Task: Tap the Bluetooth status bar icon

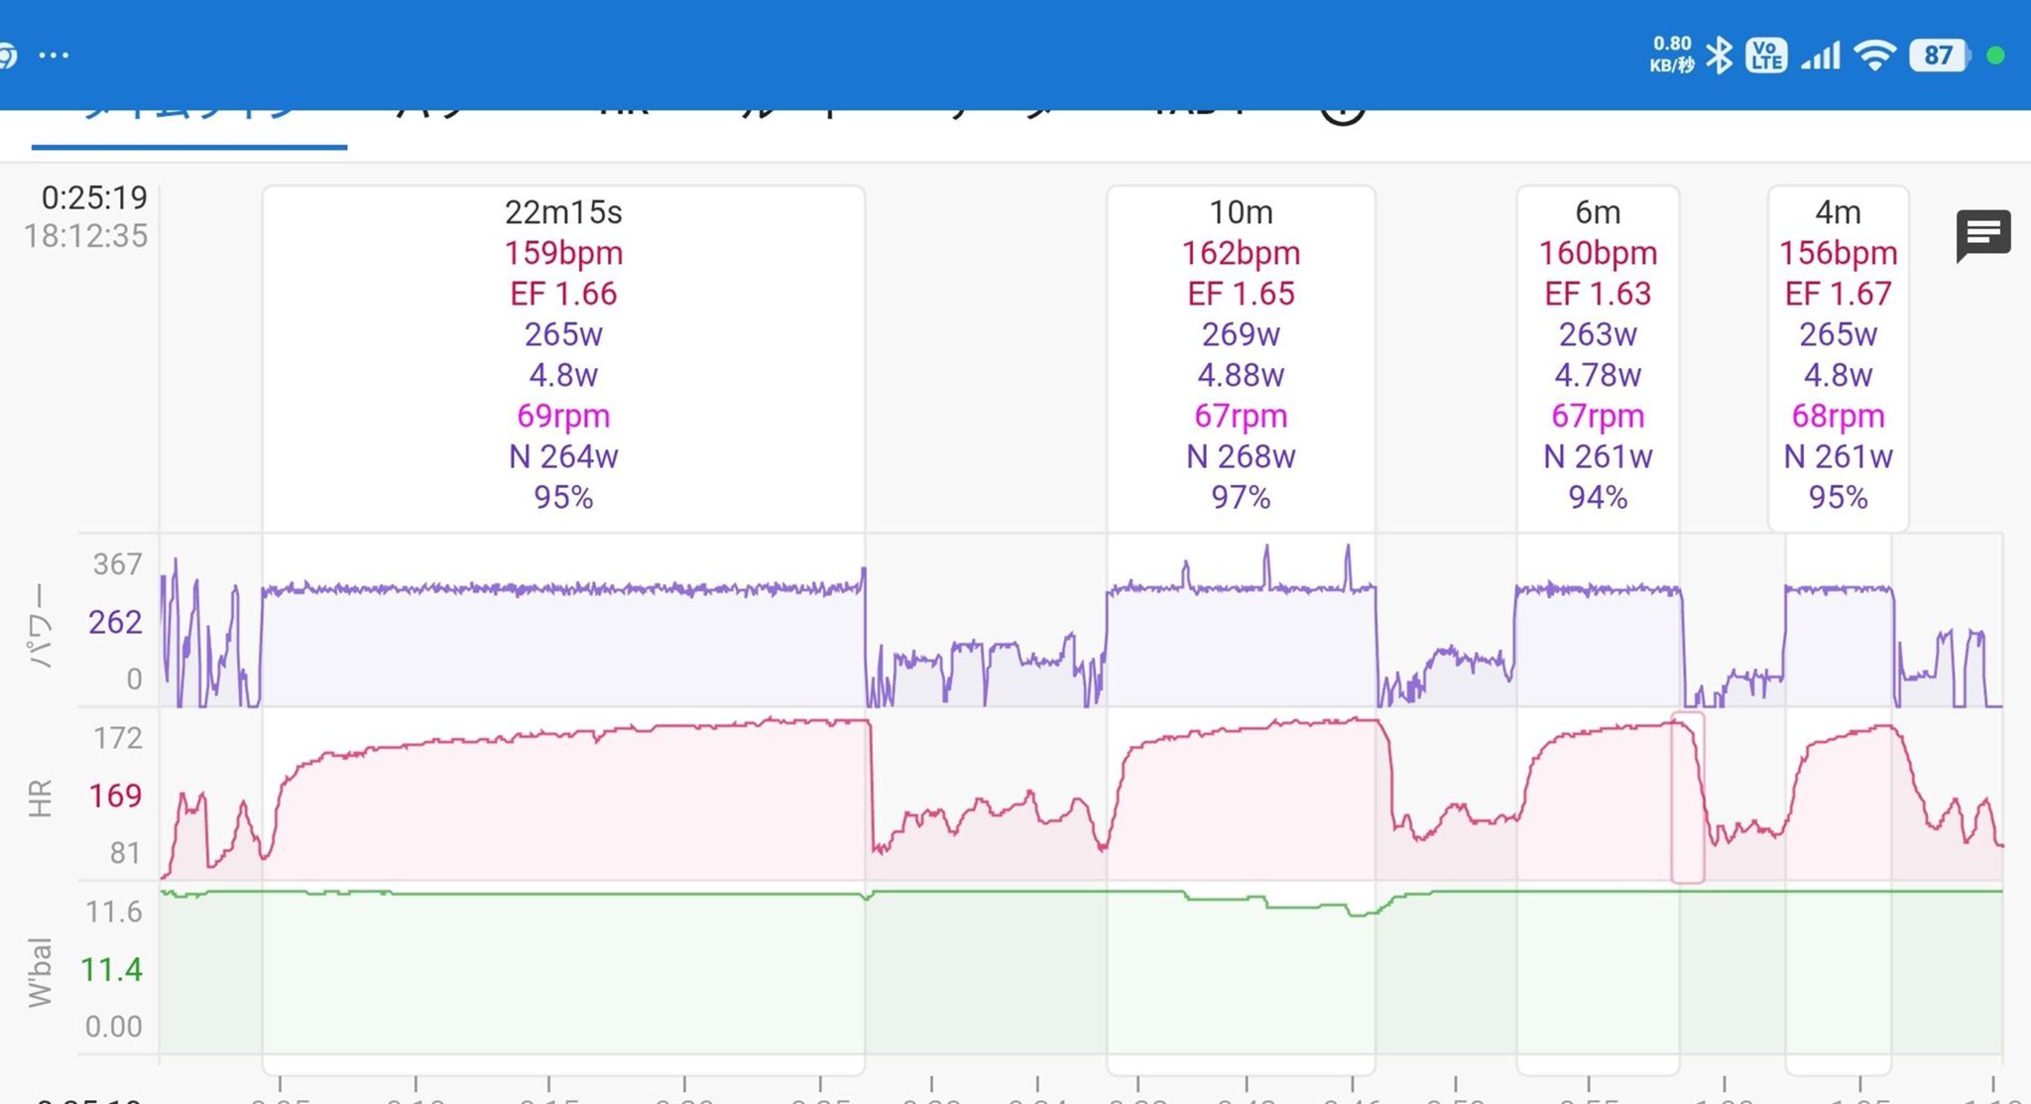Action: tap(1719, 56)
